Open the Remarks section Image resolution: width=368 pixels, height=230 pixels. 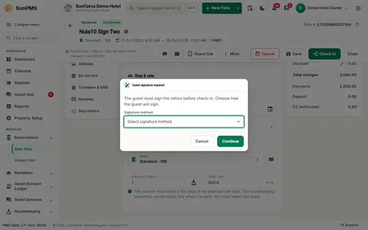(86, 99)
